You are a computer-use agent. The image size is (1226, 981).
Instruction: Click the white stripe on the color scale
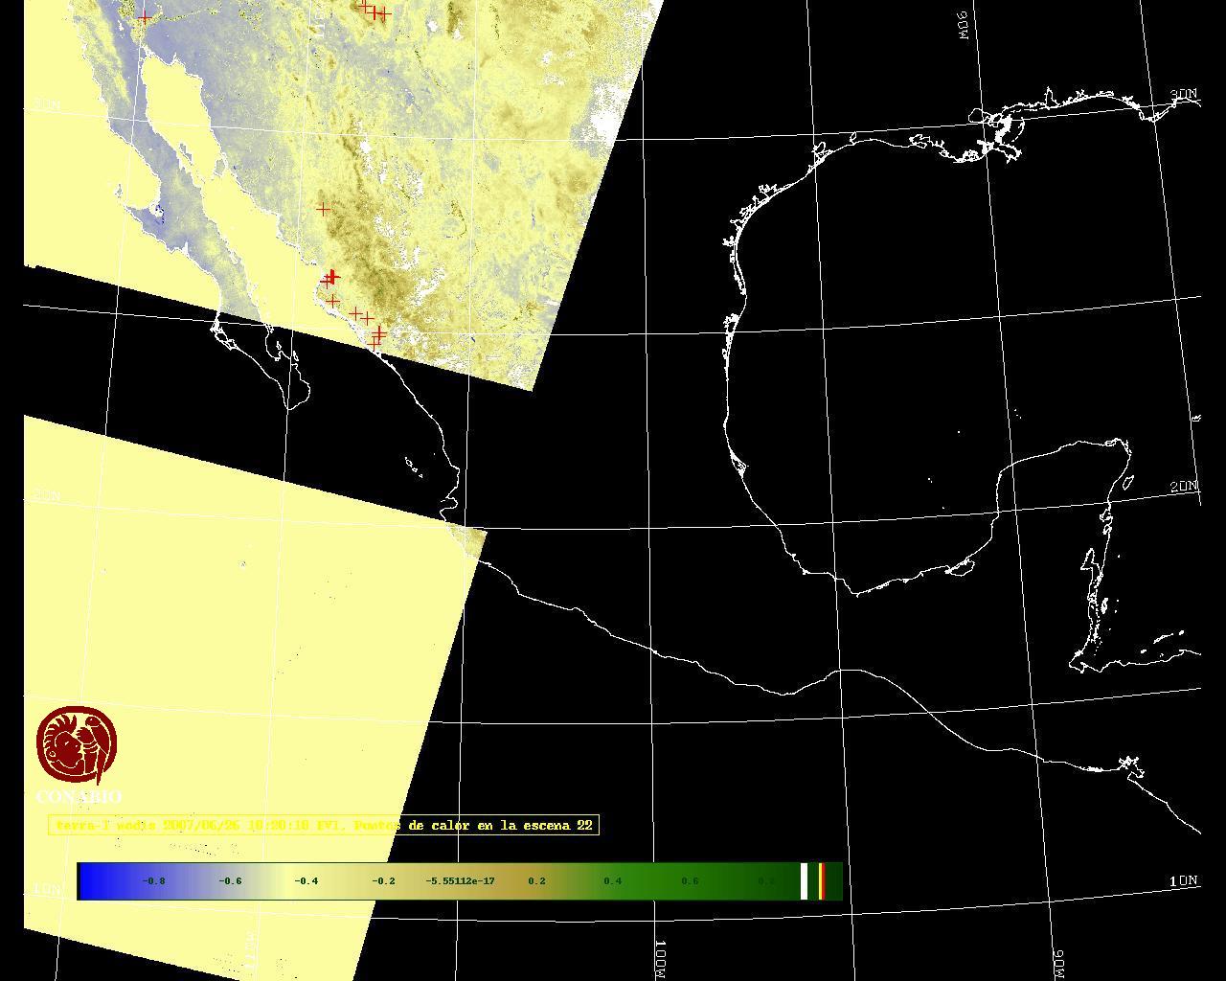pyautogui.click(x=804, y=881)
